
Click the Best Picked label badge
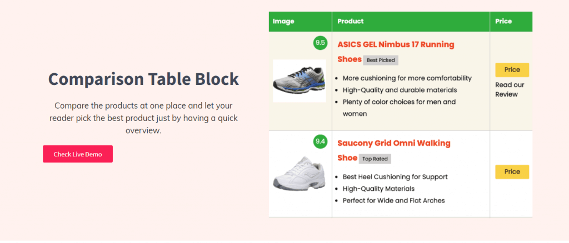tap(381, 60)
